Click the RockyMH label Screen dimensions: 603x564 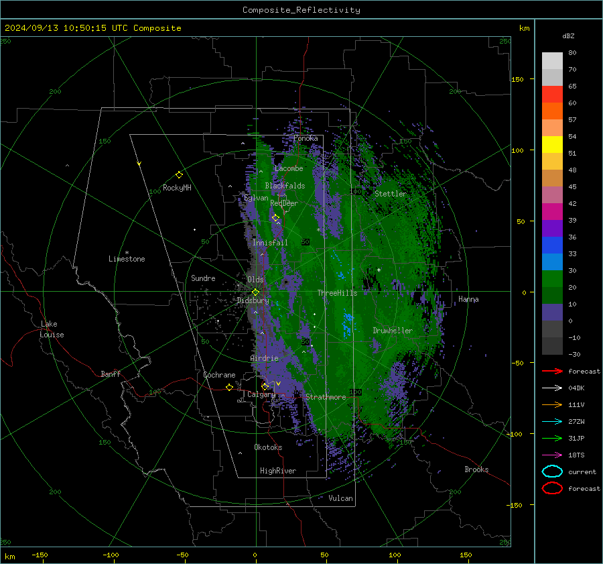tap(177, 188)
